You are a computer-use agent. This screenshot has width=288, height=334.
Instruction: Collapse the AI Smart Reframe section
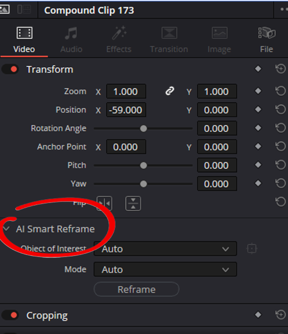pos(6,229)
